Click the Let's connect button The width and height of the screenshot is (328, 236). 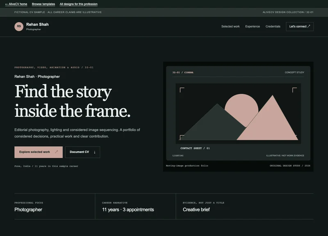300,27
